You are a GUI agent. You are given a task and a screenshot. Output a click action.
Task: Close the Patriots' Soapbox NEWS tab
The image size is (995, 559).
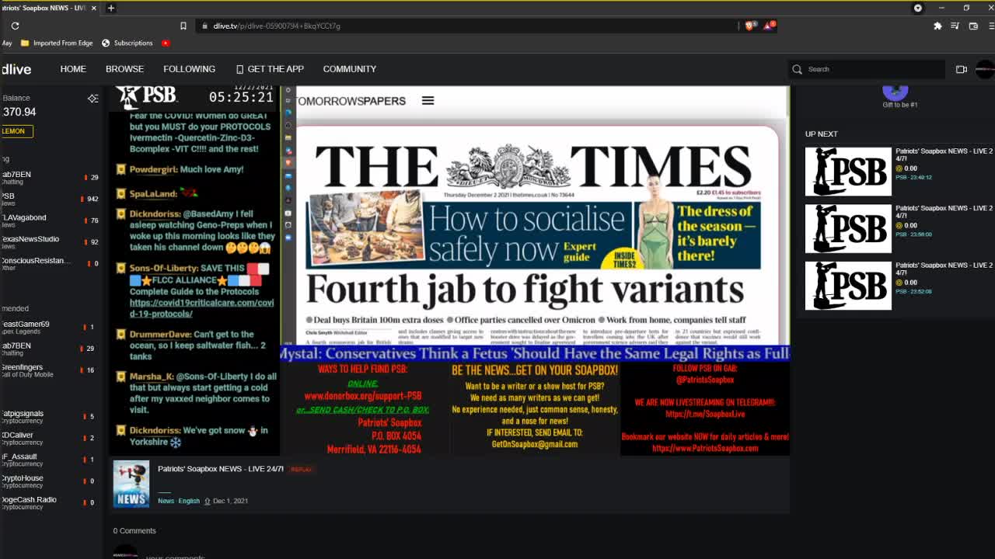[x=94, y=8]
